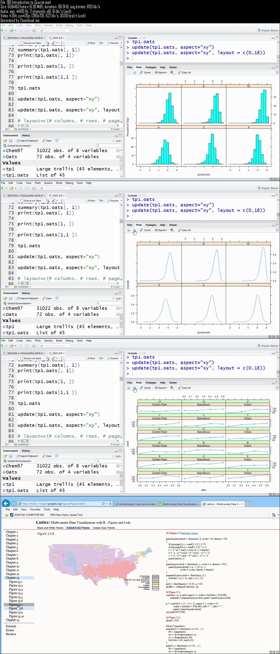
Task: Open Project (None) menu in density plot frame
Action: pyautogui.click(x=268, y=188)
